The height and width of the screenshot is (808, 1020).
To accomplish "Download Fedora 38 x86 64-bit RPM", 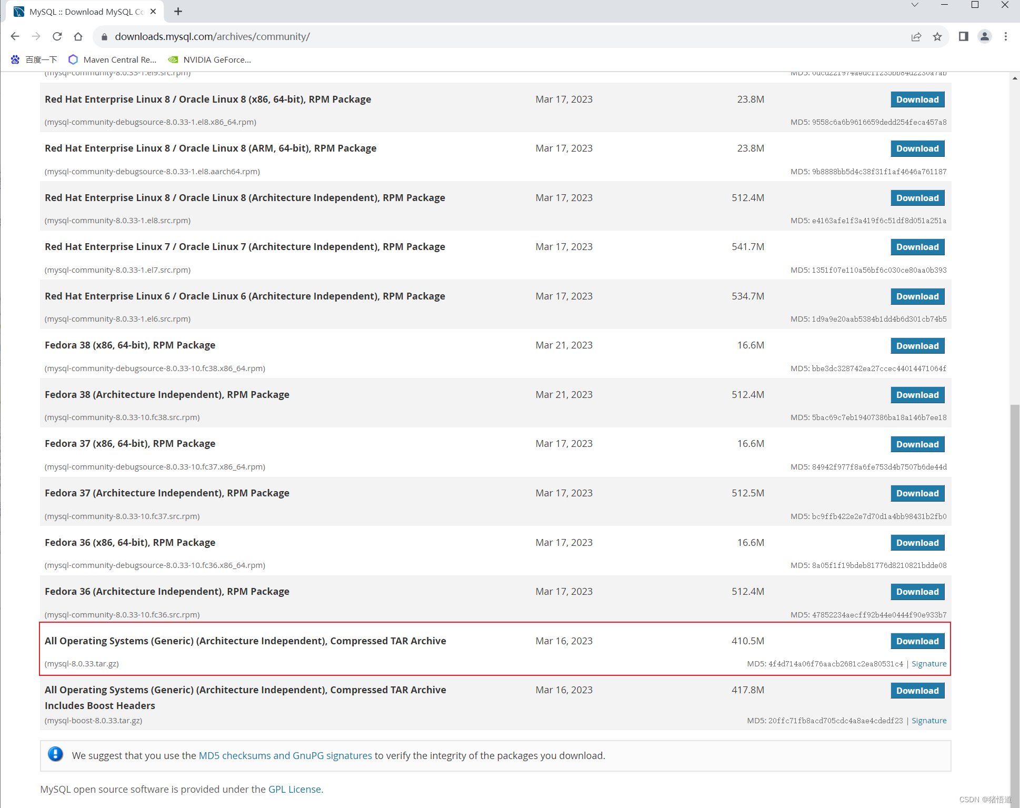I will (x=917, y=346).
